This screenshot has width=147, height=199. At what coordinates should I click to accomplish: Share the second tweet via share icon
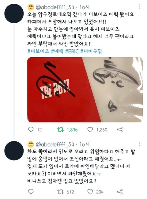click(x=120, y=192)
